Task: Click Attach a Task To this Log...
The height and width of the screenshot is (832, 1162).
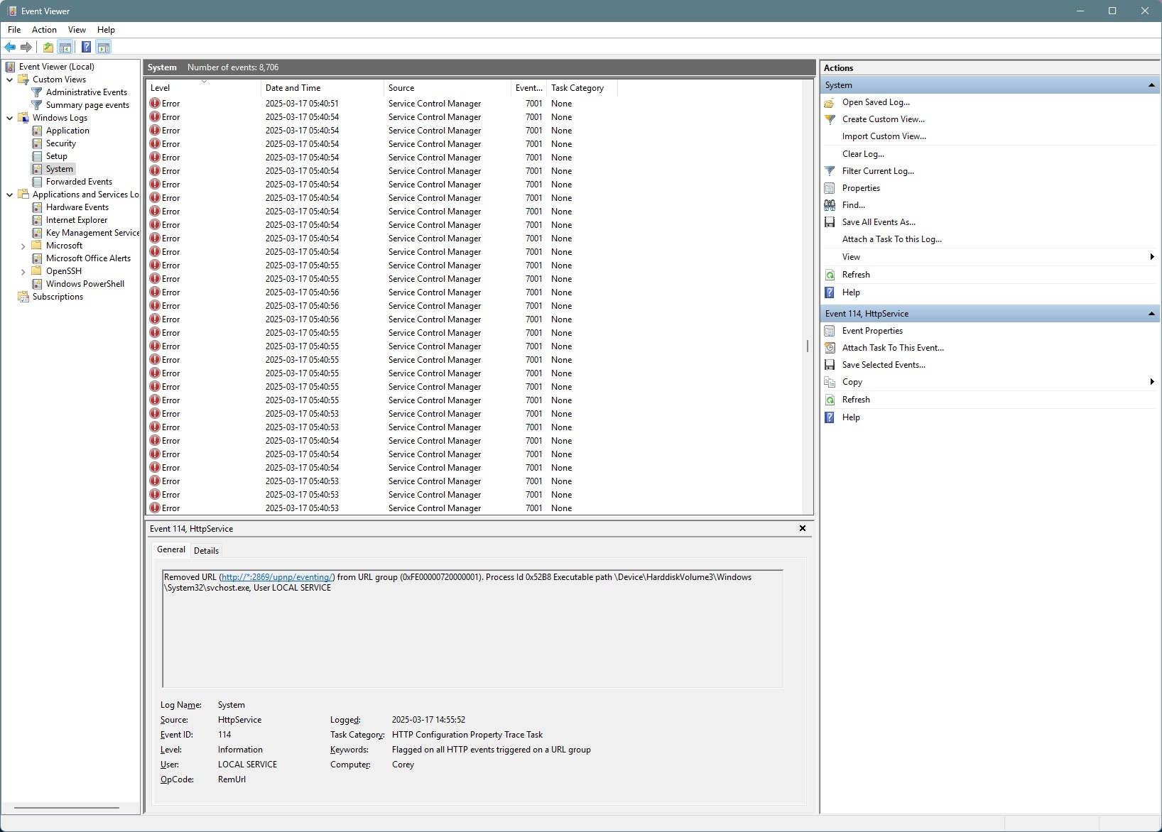Action: coord(892,239)
